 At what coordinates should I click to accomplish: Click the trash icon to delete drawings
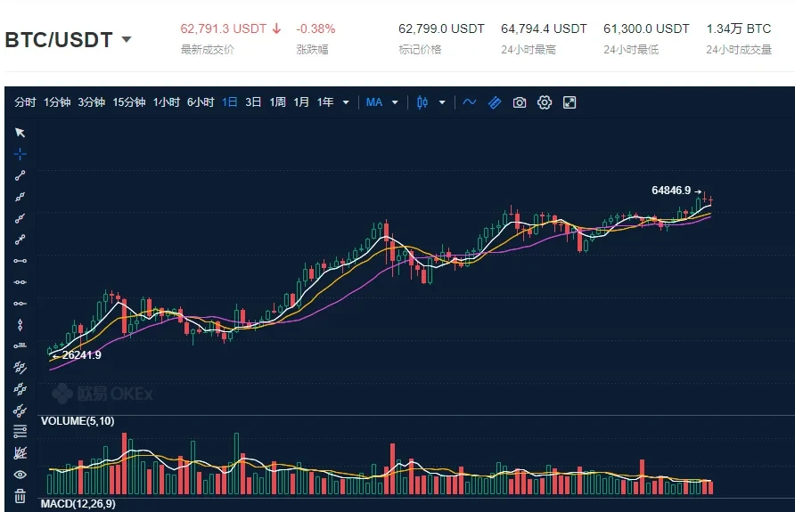click(20, 496)
